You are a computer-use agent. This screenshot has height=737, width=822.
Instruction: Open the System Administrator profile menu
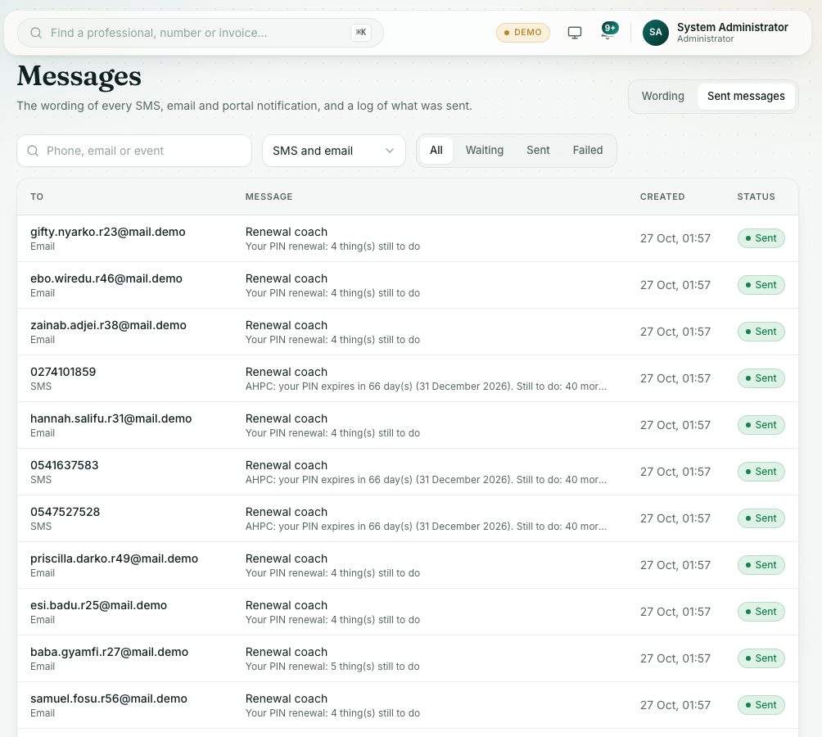(x=716, y=33)
